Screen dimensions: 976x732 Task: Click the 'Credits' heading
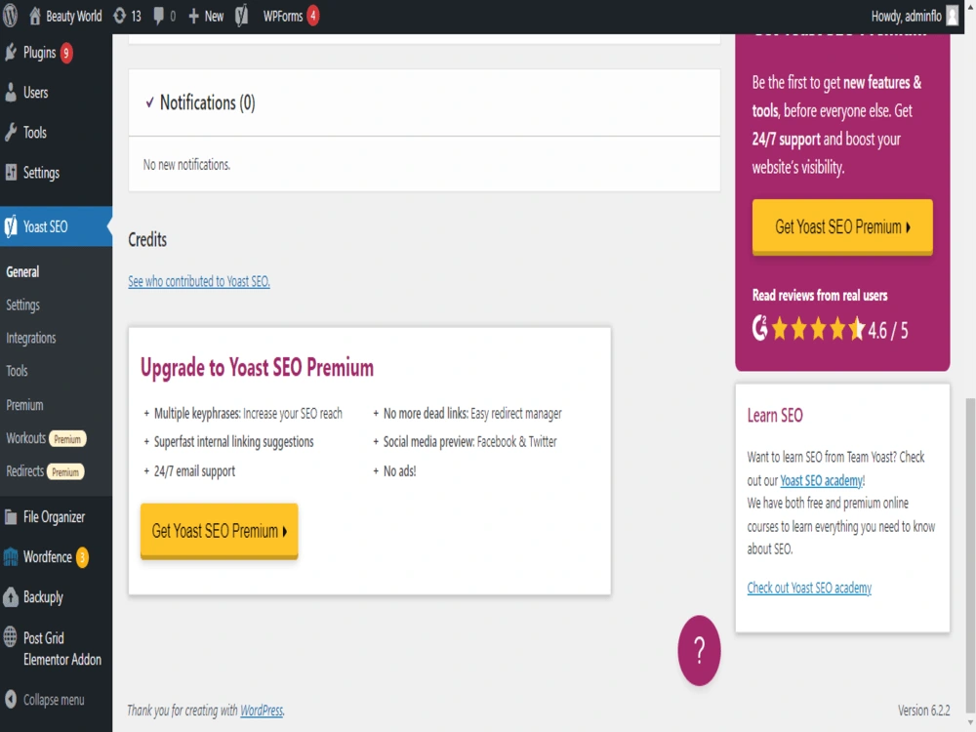[147, 240]
